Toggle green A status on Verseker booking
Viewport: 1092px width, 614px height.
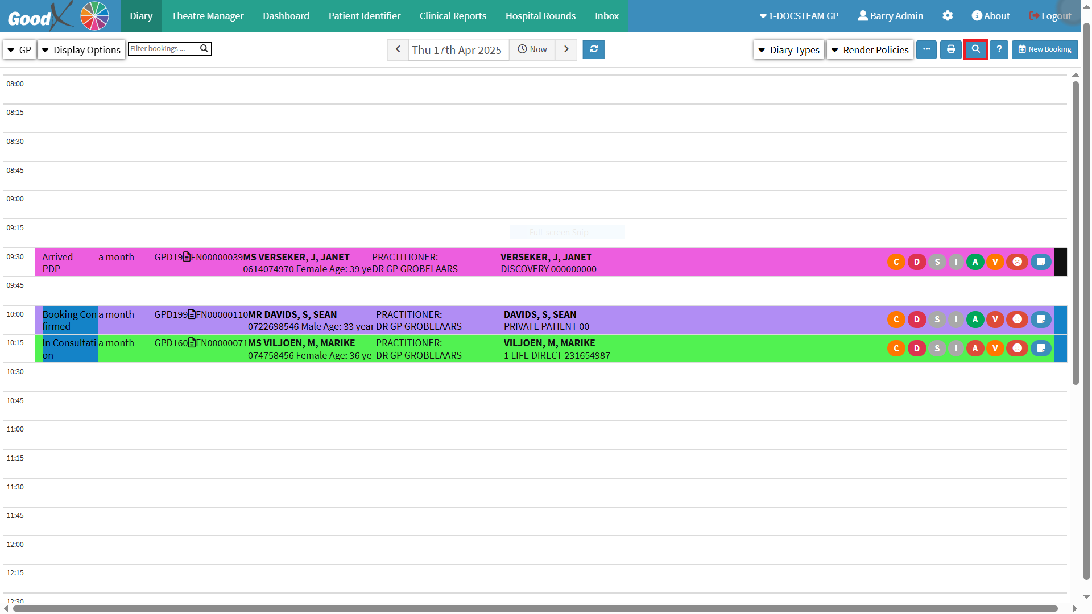[975, 262]
